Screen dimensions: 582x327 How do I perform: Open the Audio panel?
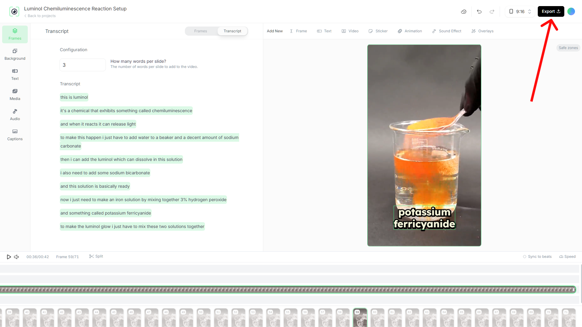click(15, 115)
